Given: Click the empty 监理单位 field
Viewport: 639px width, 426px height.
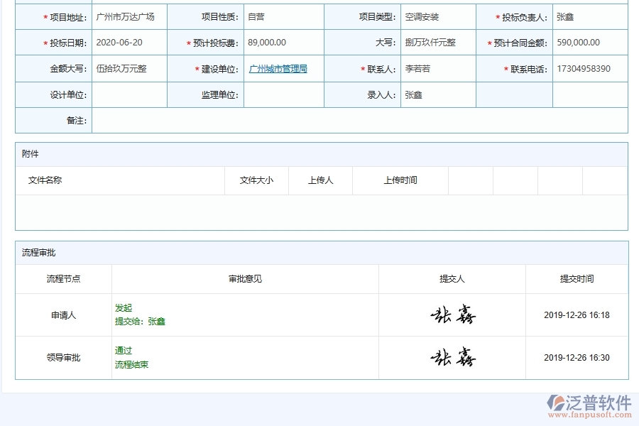Looking at the screenshot, I should [x=284, y=94].
